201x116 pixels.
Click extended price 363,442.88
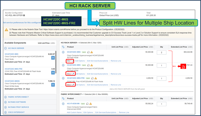188,52
